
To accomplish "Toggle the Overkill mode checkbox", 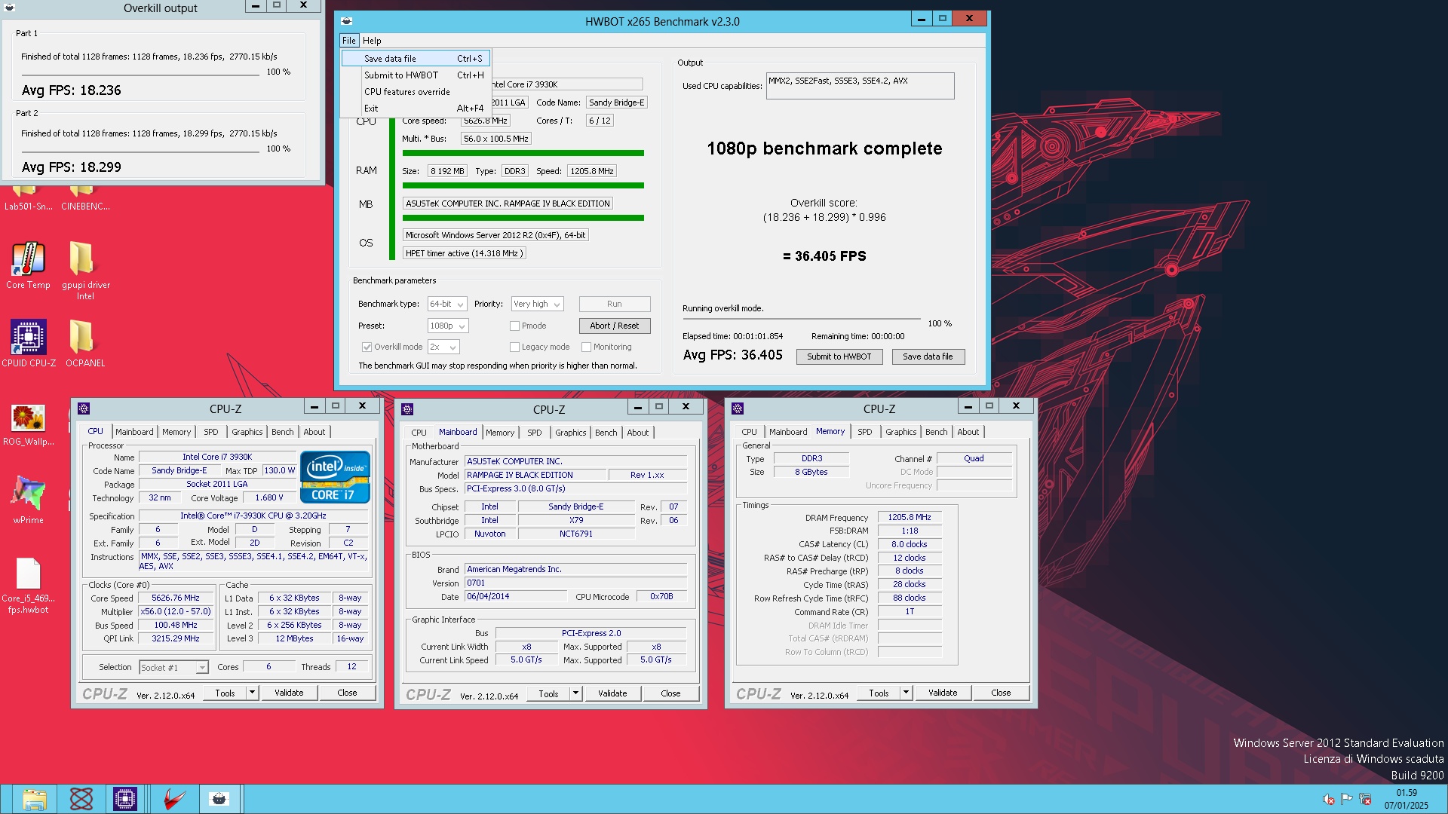I will click(x=367, y=347).
